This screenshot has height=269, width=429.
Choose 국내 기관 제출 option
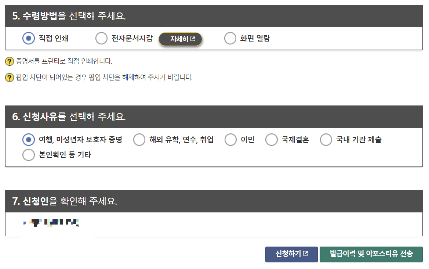[326, 139]
